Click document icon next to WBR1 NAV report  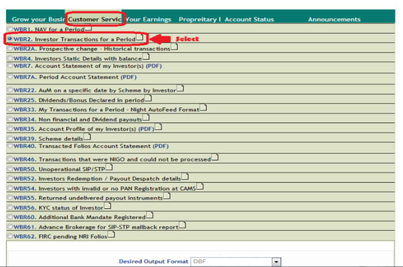[89, 28]
